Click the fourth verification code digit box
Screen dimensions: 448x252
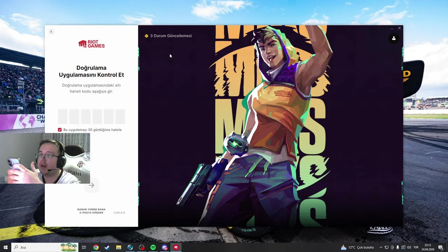coord(97,117)
